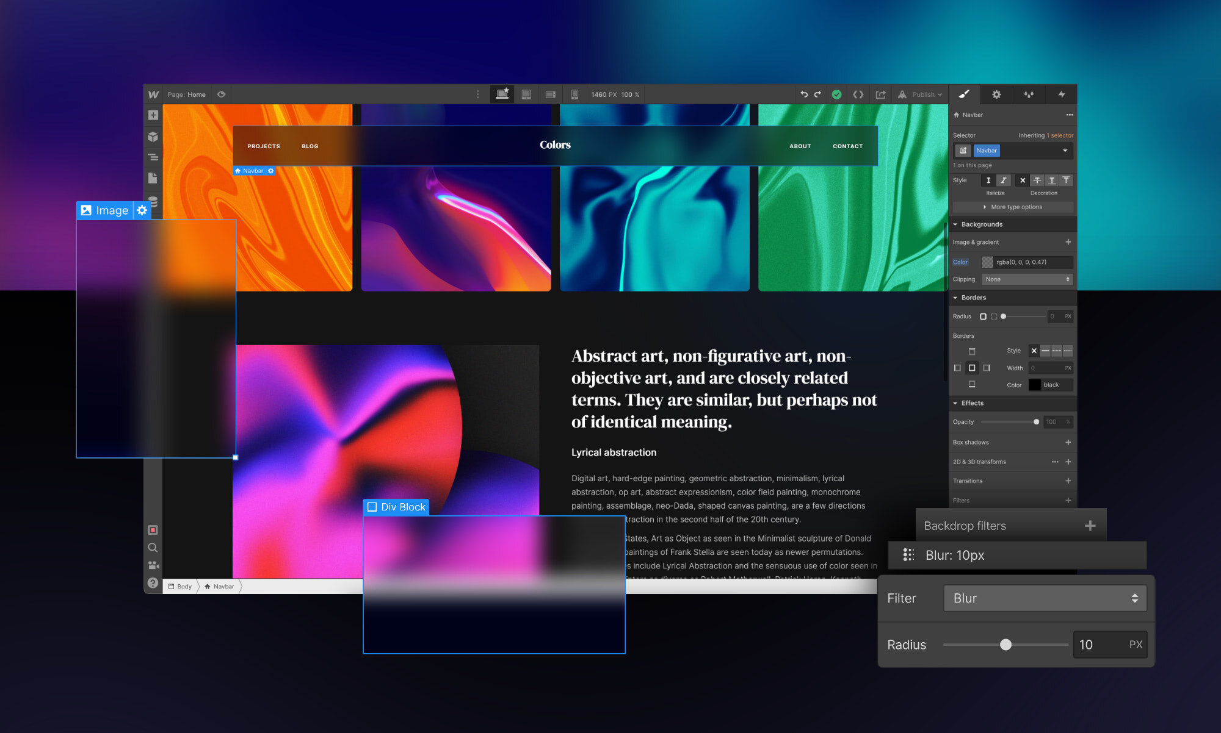
Task: Click the undo arrow in the toolbar
Action: (x=805, y=94)
